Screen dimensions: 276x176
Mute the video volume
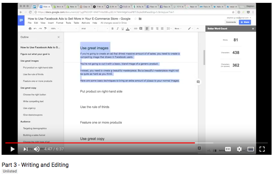37,149
